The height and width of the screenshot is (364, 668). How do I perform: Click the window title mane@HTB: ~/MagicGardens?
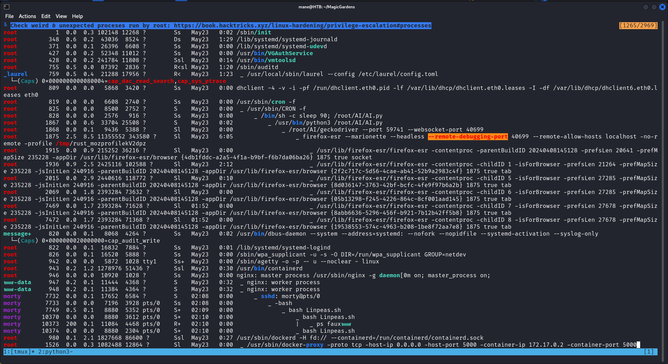326,7
